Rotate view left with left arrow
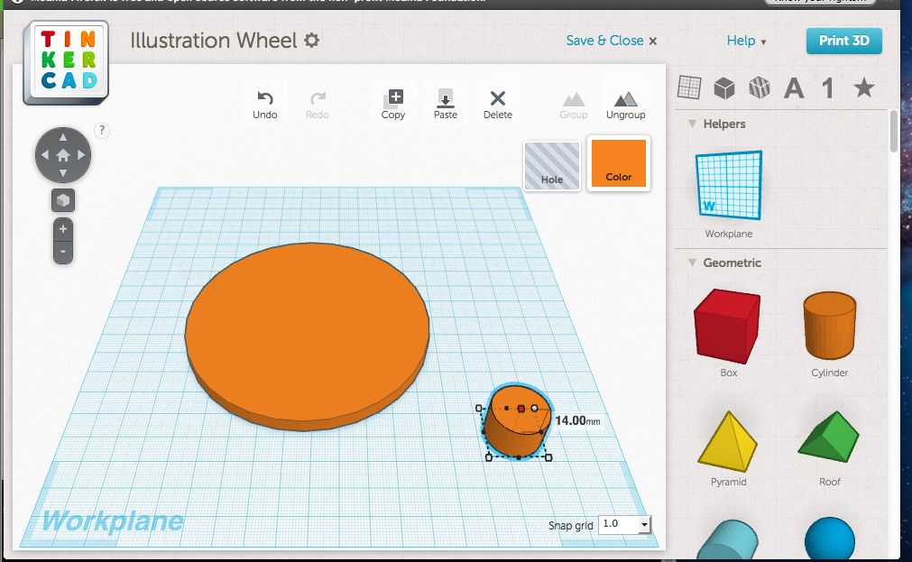The image size is (912, 562). point(45,155)
